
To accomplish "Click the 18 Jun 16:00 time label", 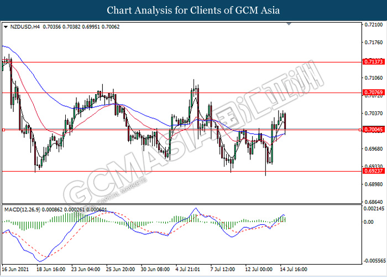I will (x=51, y=269).
